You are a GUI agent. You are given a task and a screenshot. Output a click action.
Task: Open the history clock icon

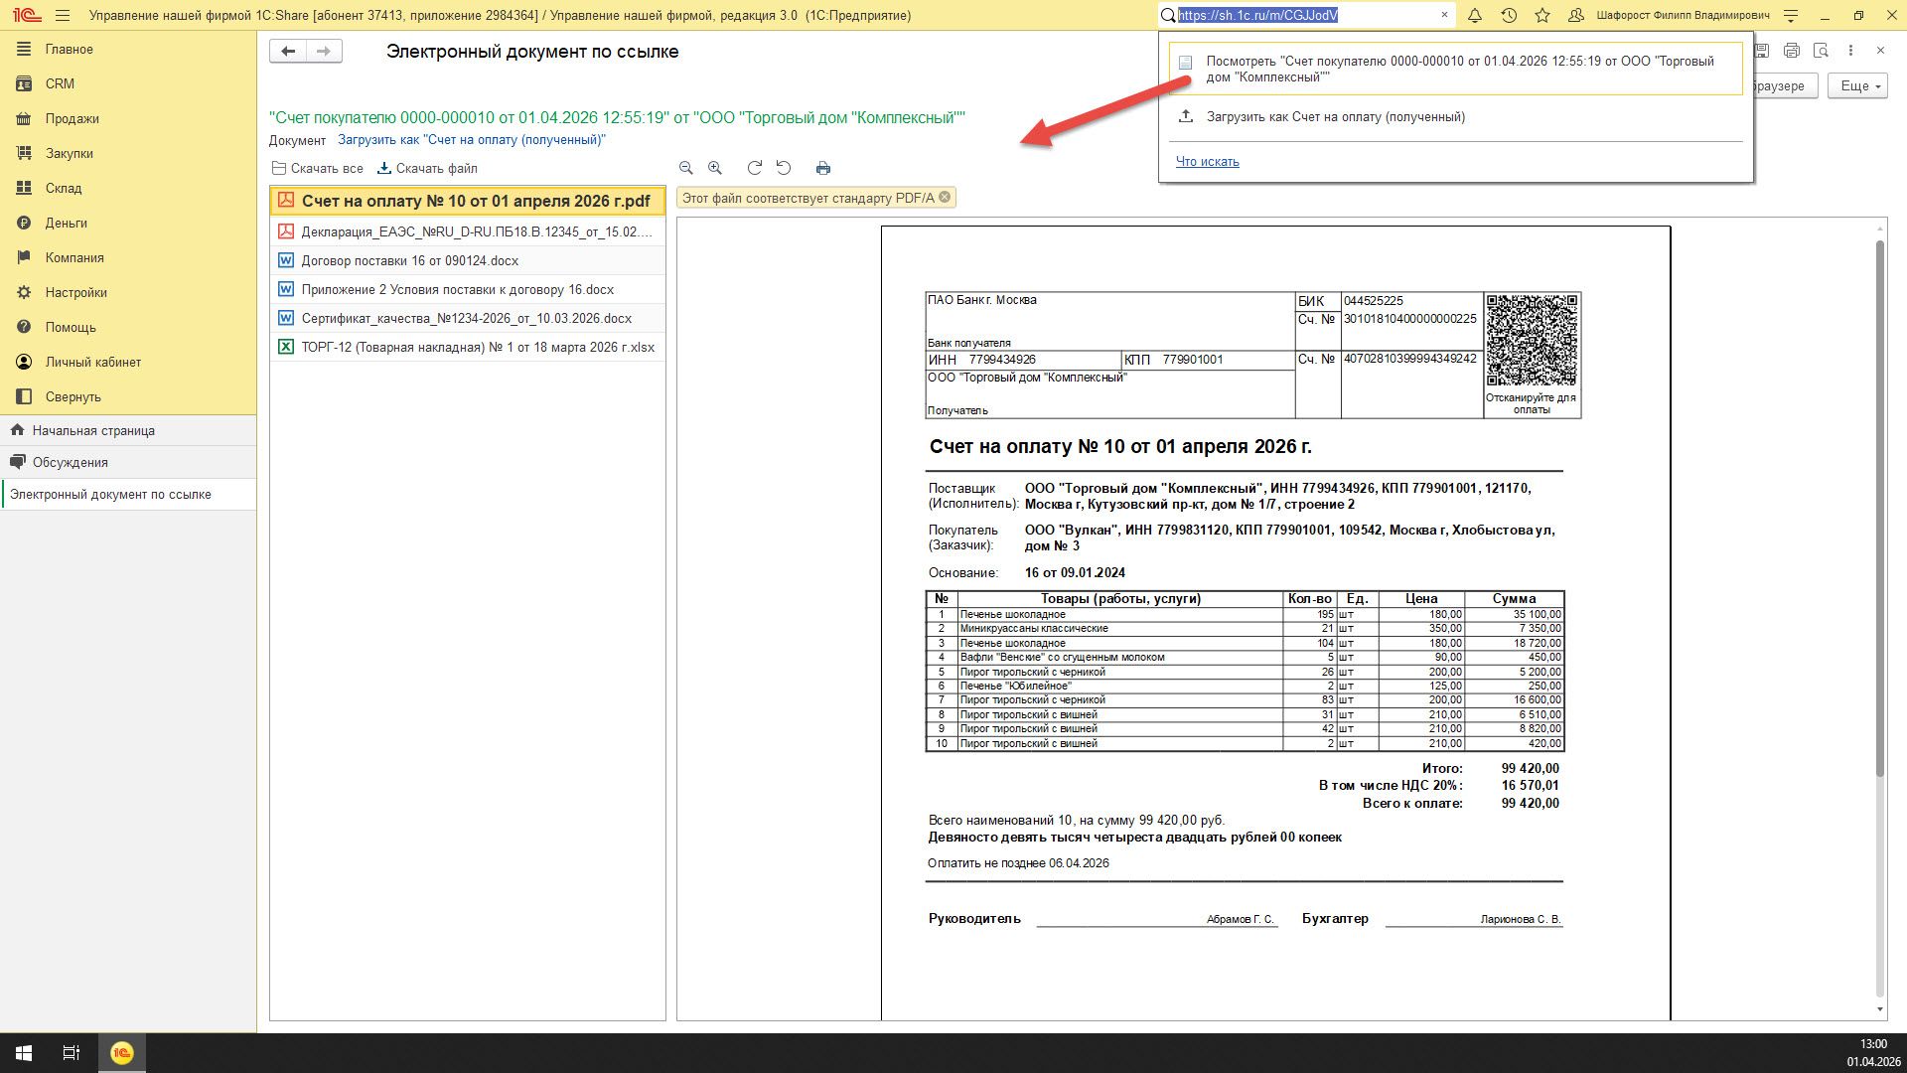pos(1509,16)
